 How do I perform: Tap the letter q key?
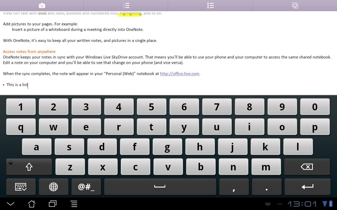coord(21,127)
